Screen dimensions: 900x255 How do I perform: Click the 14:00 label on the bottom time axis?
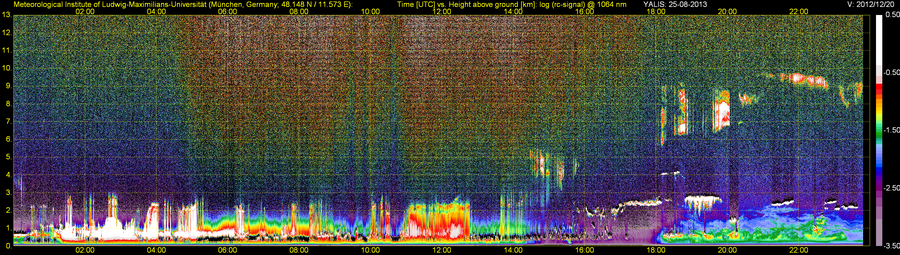click(x=513, y=250)
